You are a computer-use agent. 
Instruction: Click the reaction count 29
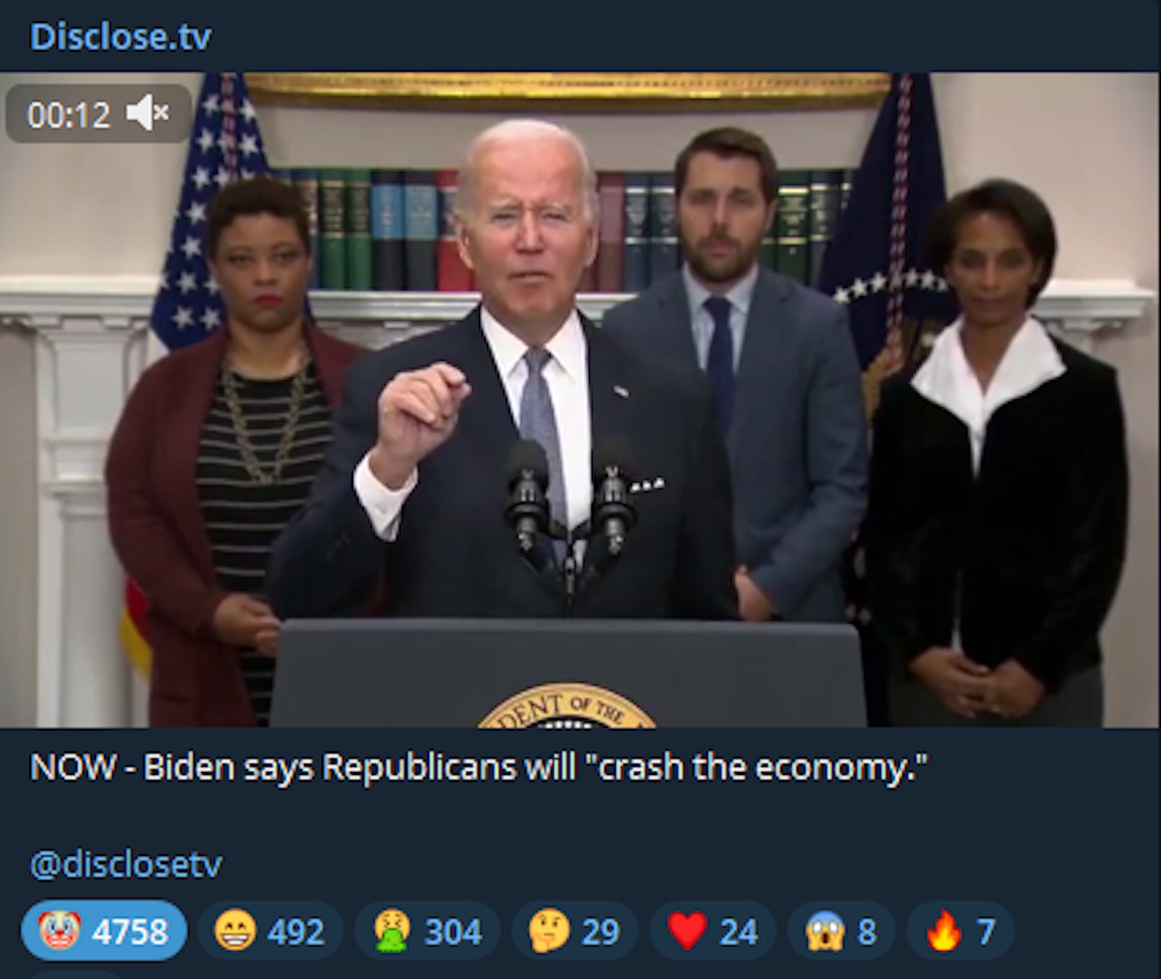tap(600, 932)
